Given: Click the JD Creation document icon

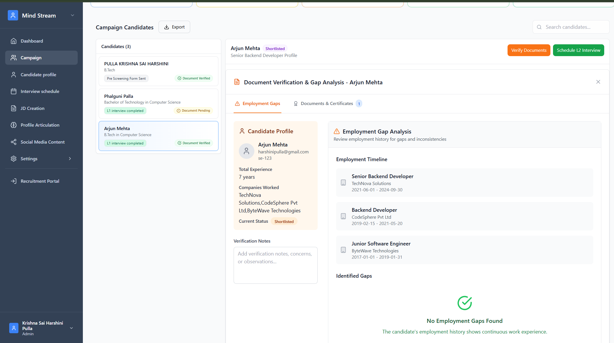Looking at the screenshot, I should pyautogui.click(x=14, y=108).
